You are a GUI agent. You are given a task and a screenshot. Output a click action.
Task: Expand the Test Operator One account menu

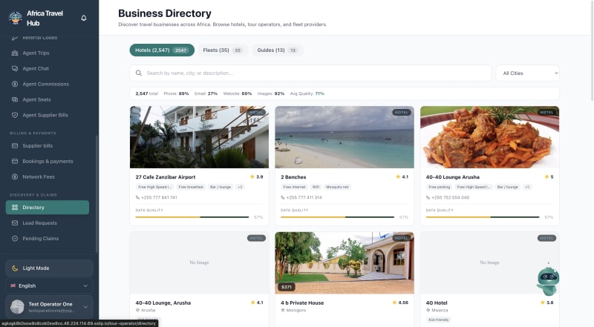[49, 307]
